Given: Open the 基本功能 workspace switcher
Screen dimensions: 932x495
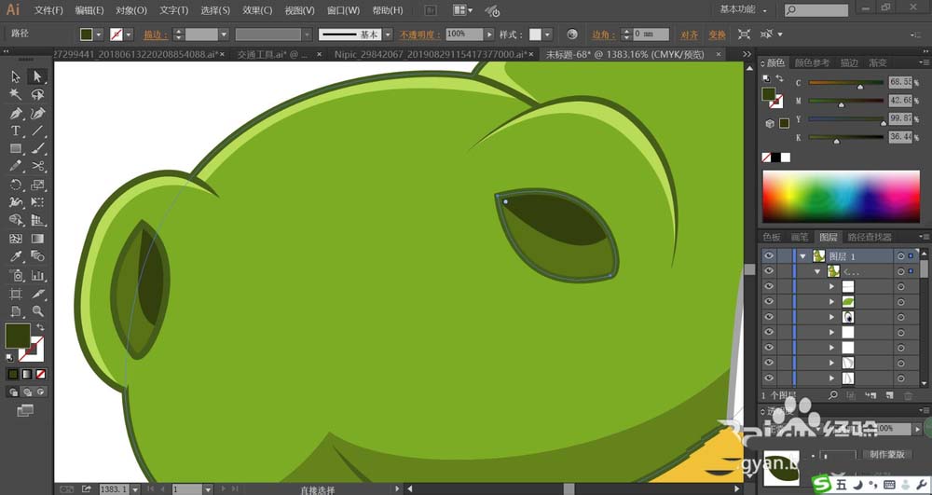Looking at the screenshot, I should coord(743,9).
